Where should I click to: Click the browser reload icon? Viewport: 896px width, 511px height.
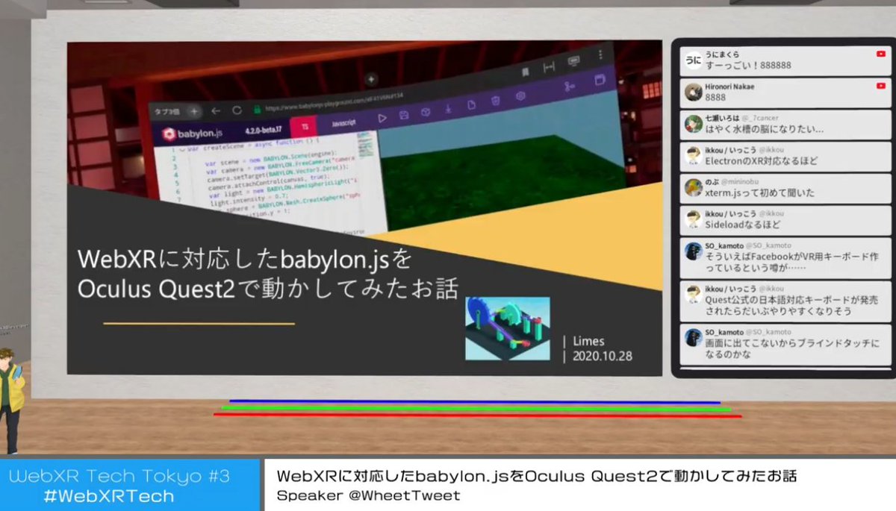pyautogui.click(x=237, y=110)
